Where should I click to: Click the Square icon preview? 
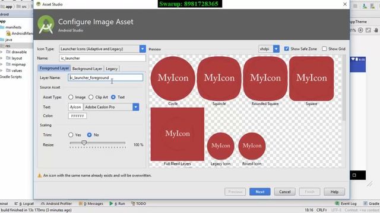311,79
